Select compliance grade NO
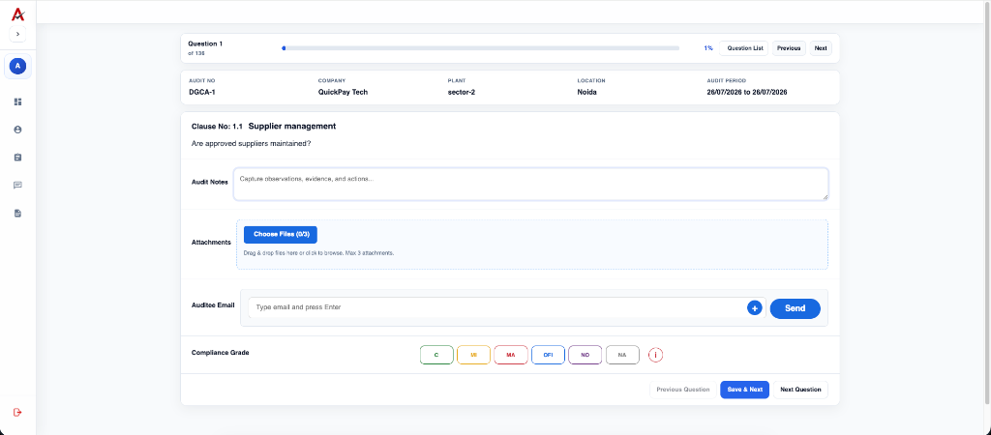The width and height of the screenshot is (991, 435). pyautogui.click(x=586, y=355)
